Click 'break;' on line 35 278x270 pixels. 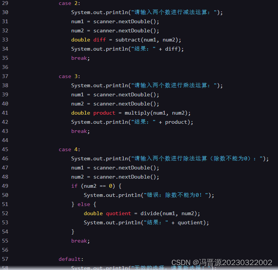click(x=81, y=58)
